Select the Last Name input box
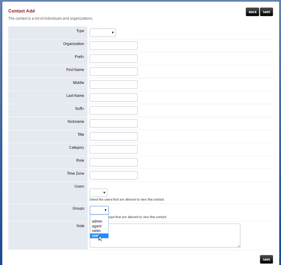The image size is (281, 265). click(113, 97)
